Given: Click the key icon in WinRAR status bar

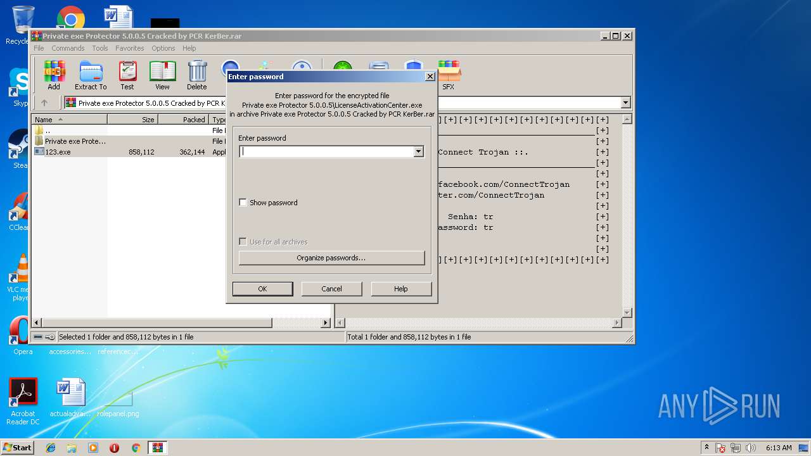Looking at the screenshot, I should [50, 337].
